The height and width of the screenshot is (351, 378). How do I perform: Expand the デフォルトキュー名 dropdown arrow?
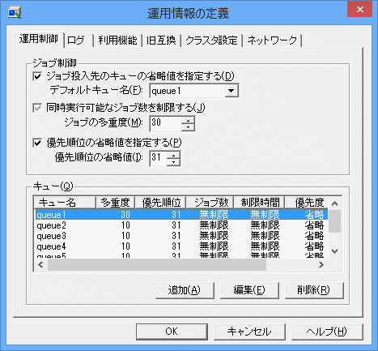point(231,91)
